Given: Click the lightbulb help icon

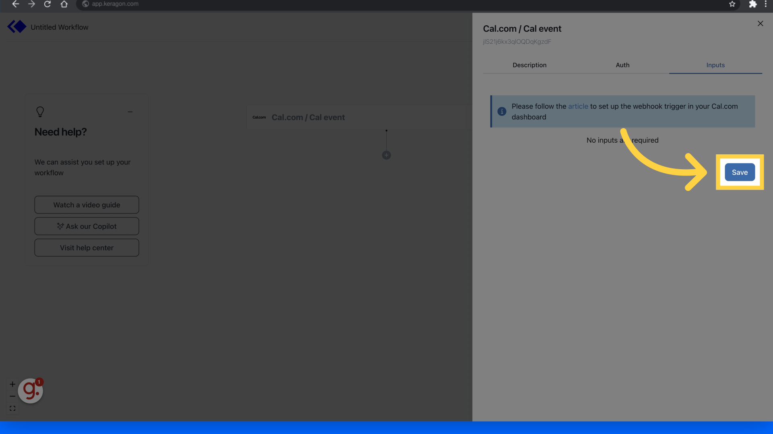Looking at the screenshot, I should click(x=40, y=112).
